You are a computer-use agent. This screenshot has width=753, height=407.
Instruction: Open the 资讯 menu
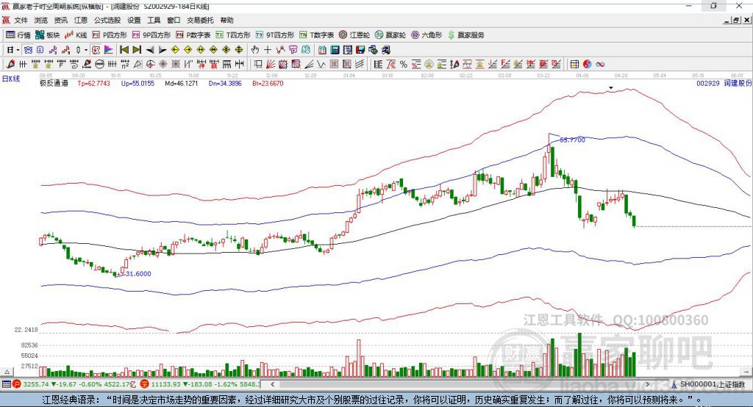coord(60,20)
